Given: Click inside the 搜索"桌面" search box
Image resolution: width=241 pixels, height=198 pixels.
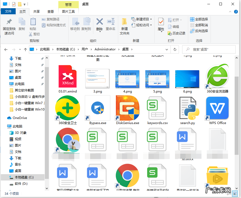Looking at the screenshot, I should (209, 49).
